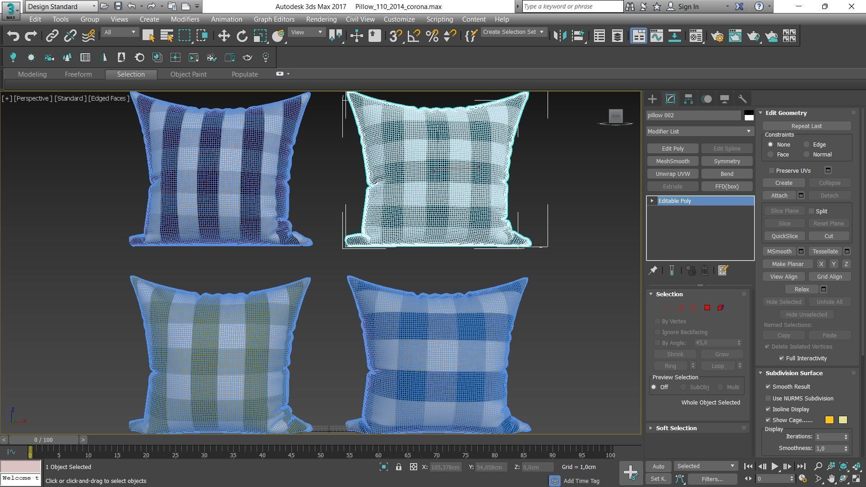Screen dimensions: 866x487
Task: Expand the Editable Poly stack entry
Action: 652,201
